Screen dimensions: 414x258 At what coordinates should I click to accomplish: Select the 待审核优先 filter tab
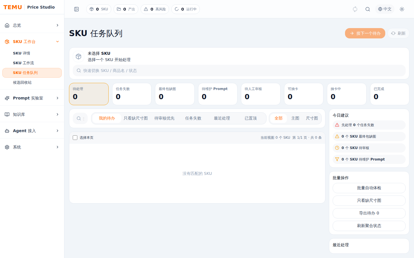click(164, 118)
